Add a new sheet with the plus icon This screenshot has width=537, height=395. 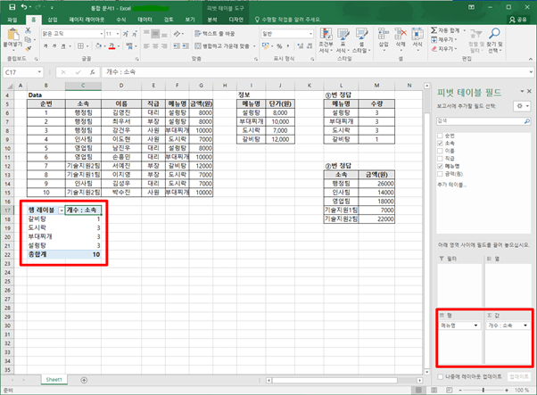pos(84,380)
